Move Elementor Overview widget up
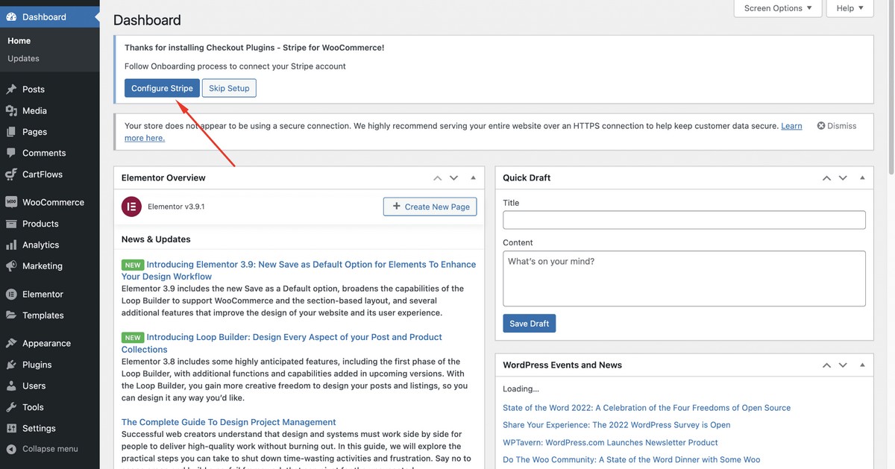The image size is (895, 469). pyautogui.click(x=438, y=178)
